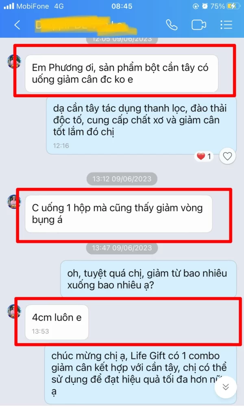Tap the '13:47 09/06/2023' timestamp label

[x=122, y=248]
